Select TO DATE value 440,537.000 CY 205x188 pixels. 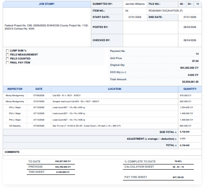coord(63,161)
